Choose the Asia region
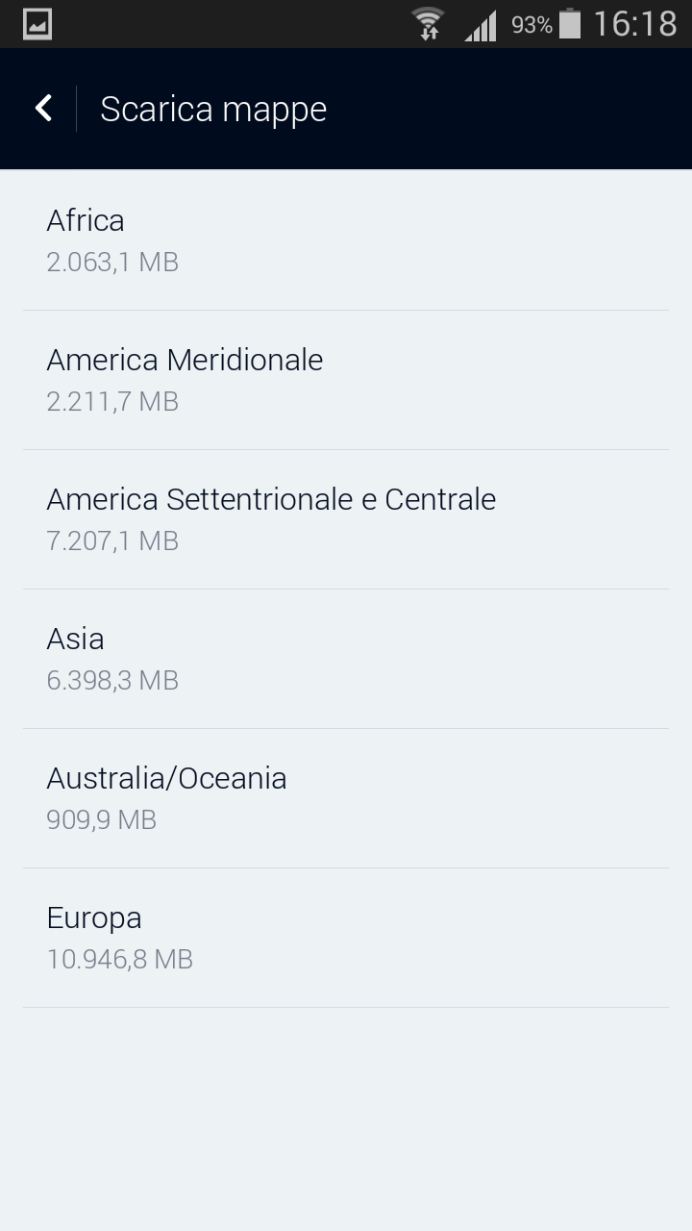692x1231 pixels. click(x=75, y=639)
